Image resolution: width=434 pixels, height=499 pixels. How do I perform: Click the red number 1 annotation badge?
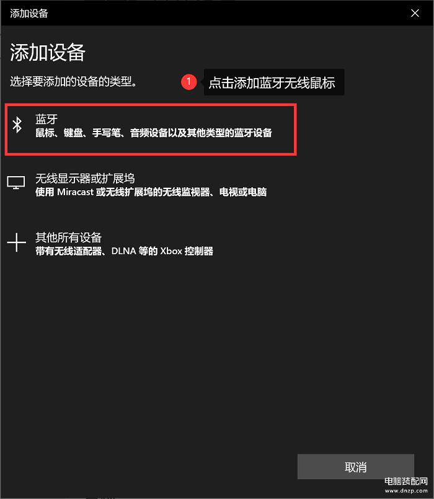(189, 82)
